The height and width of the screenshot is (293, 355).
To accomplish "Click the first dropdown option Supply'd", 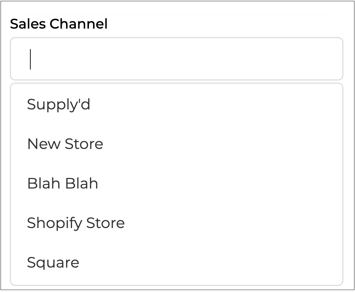I will (59, 104).
